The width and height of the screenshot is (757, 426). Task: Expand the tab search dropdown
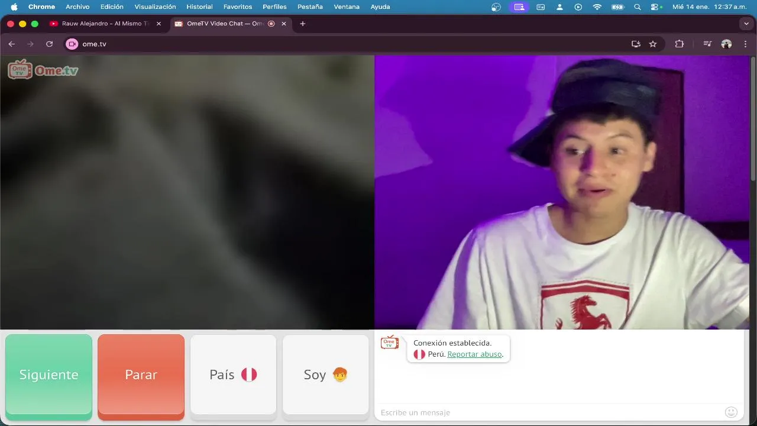point(746,24)
